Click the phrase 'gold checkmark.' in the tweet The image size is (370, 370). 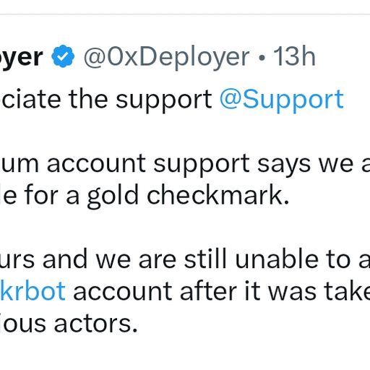pos(188,195)
